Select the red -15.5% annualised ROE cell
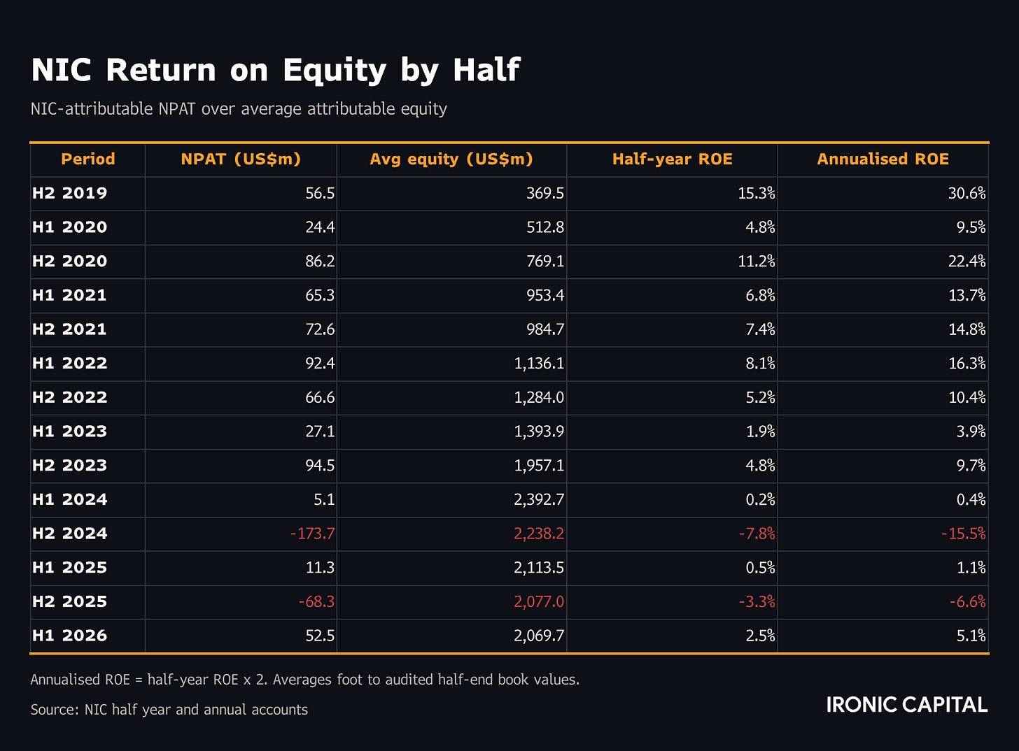The width and height of the screenshot is (1019, 751). (x=963, y=534)
